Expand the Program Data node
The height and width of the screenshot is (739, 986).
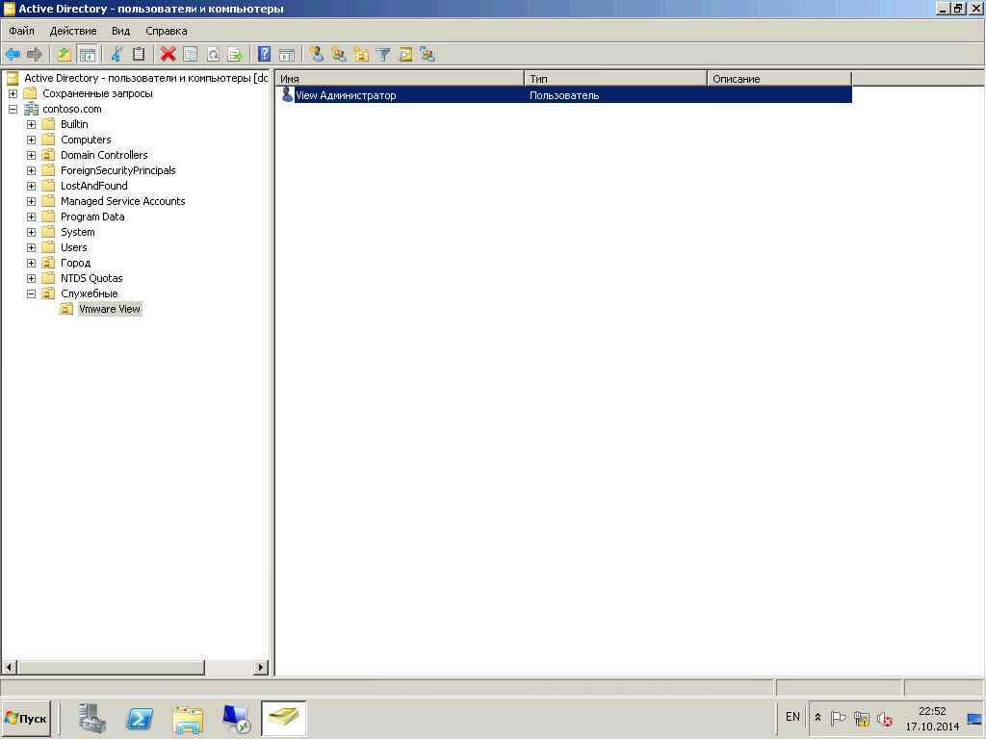point(31,217)
